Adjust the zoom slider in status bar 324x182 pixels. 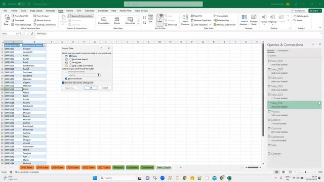click(x=305, y=172)
